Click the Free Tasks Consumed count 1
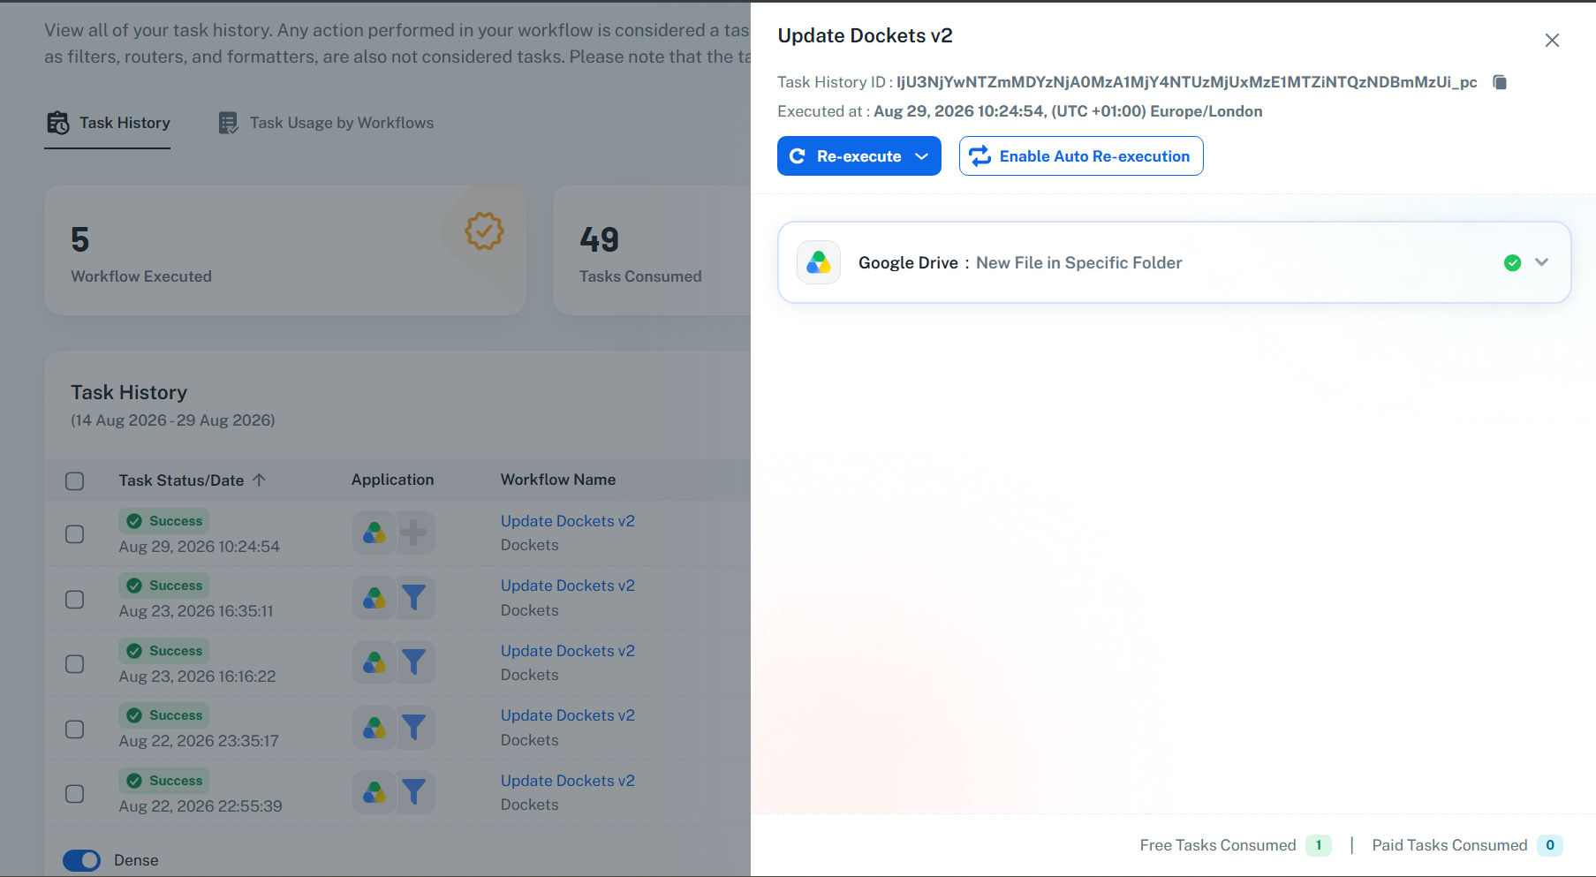This screenshot has width=1596, height=877. (x=1319, y=845)
